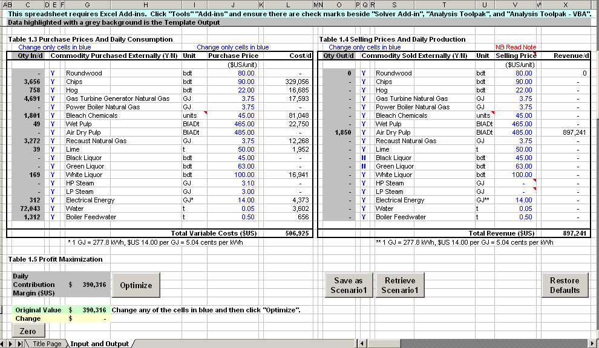Select Roundwood purchase price 80.00 in Table 1.3
599x348 pixels.
(233, 73)
